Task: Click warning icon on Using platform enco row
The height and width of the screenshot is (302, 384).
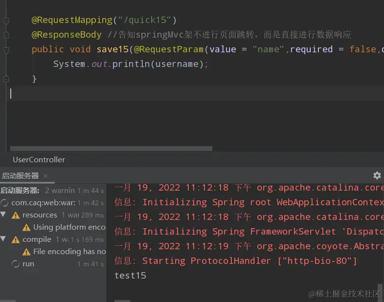Action: 26,228
